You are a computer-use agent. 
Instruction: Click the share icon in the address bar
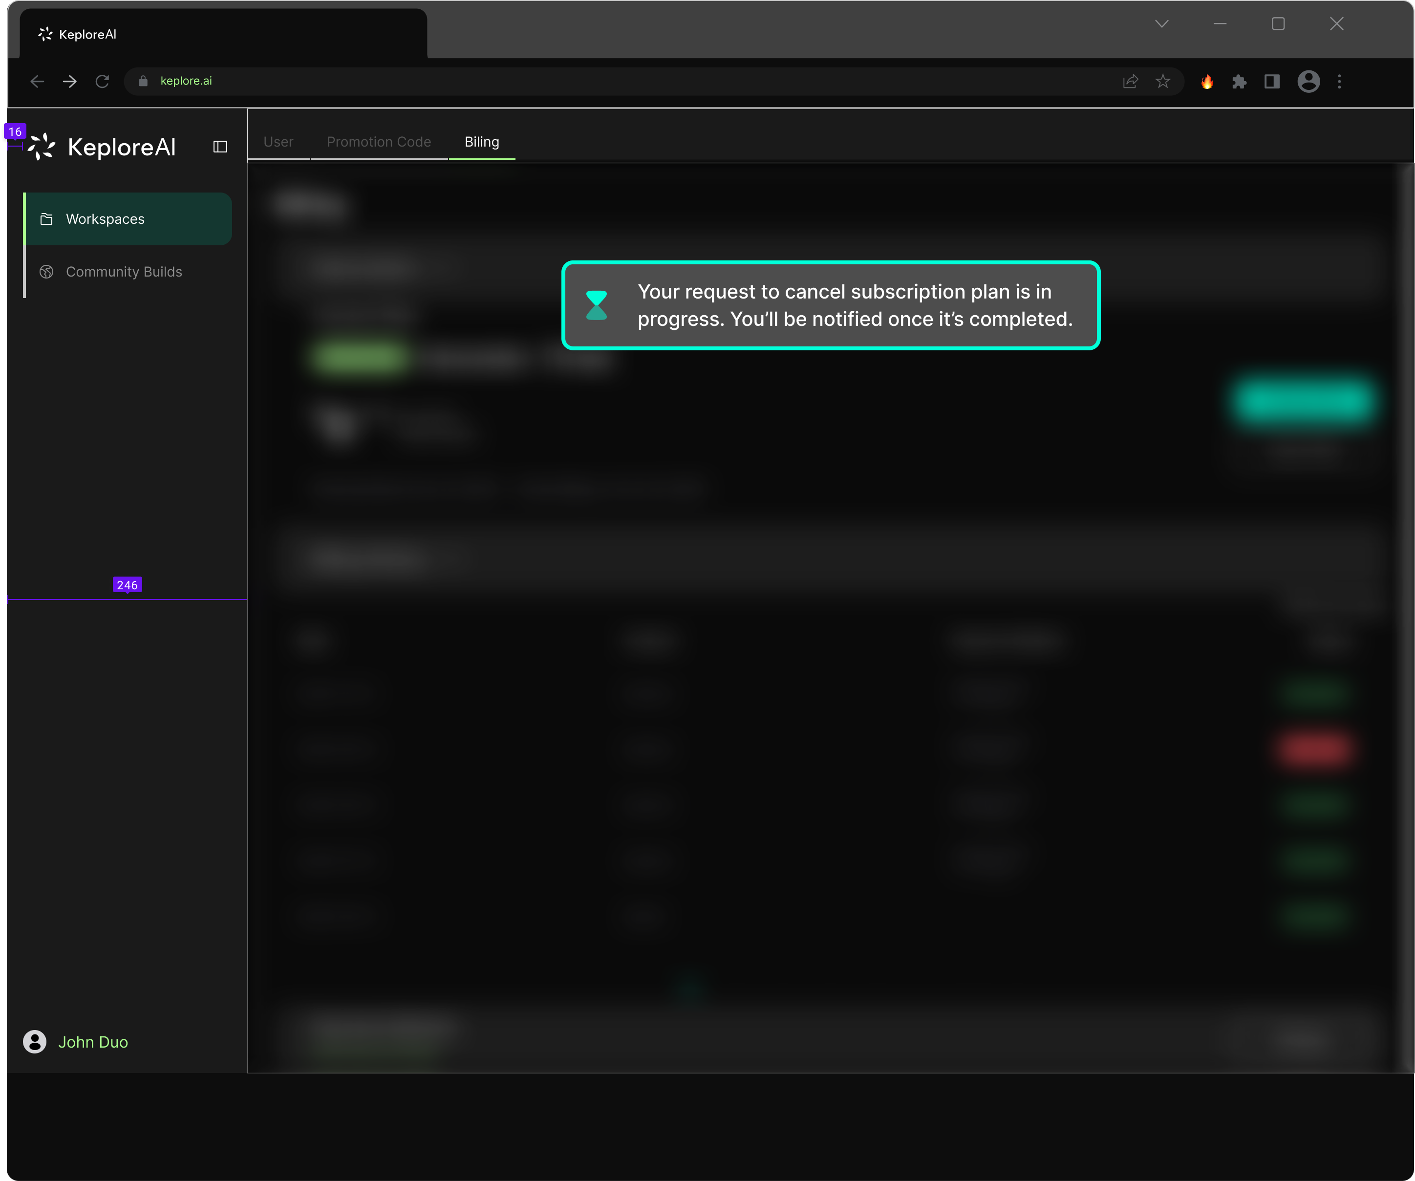pos(1130,81)
